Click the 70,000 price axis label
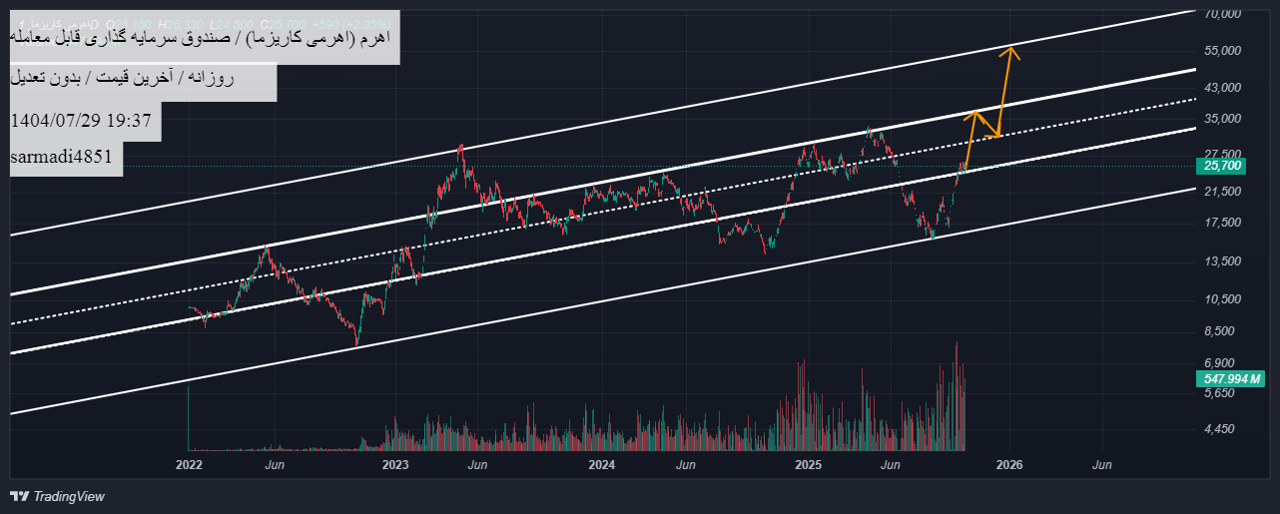Image resolution: width=1280 pixels, height=514 pixels. 1222,14
